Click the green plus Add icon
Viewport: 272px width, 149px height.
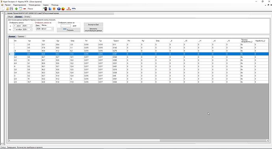point(17,9)
